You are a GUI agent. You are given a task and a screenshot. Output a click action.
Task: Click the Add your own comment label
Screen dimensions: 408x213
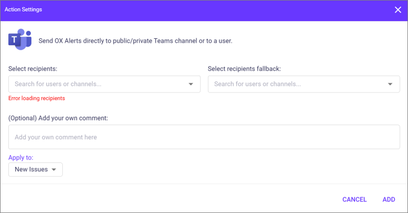pos(58,118)
